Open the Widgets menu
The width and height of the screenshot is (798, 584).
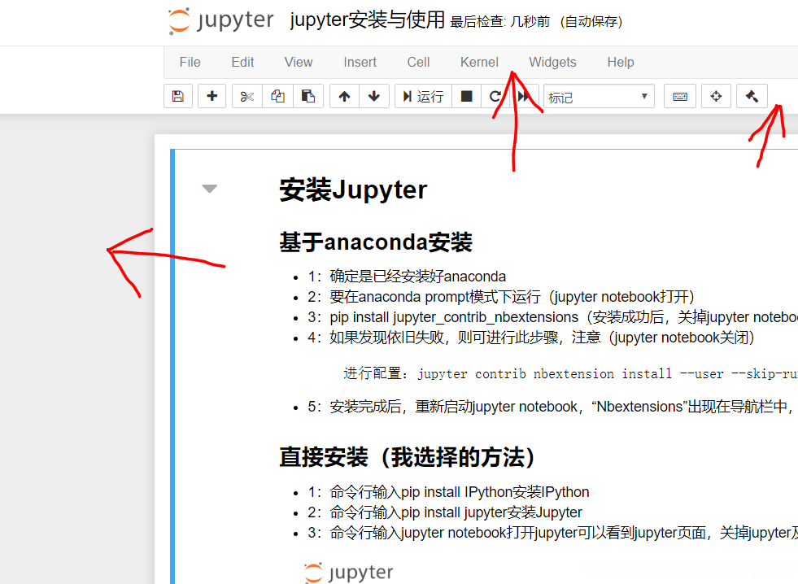tap(552, 62)
